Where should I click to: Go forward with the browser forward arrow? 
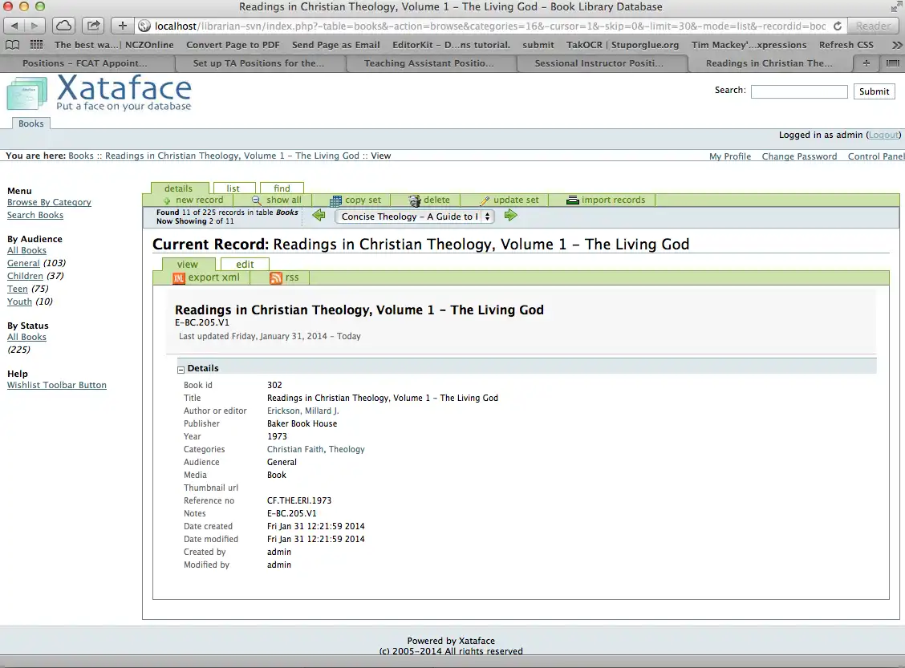point(34,26)
